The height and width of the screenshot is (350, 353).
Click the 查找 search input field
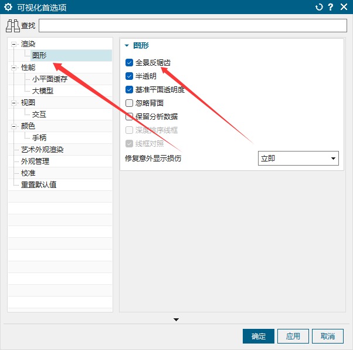click(x=193, y=25)
